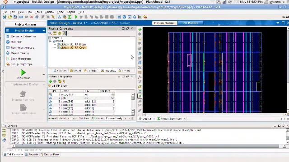Show next tabs arrow in Instance Properties tab bar
This screenshot has height=162, width=289.
(129, 118)
